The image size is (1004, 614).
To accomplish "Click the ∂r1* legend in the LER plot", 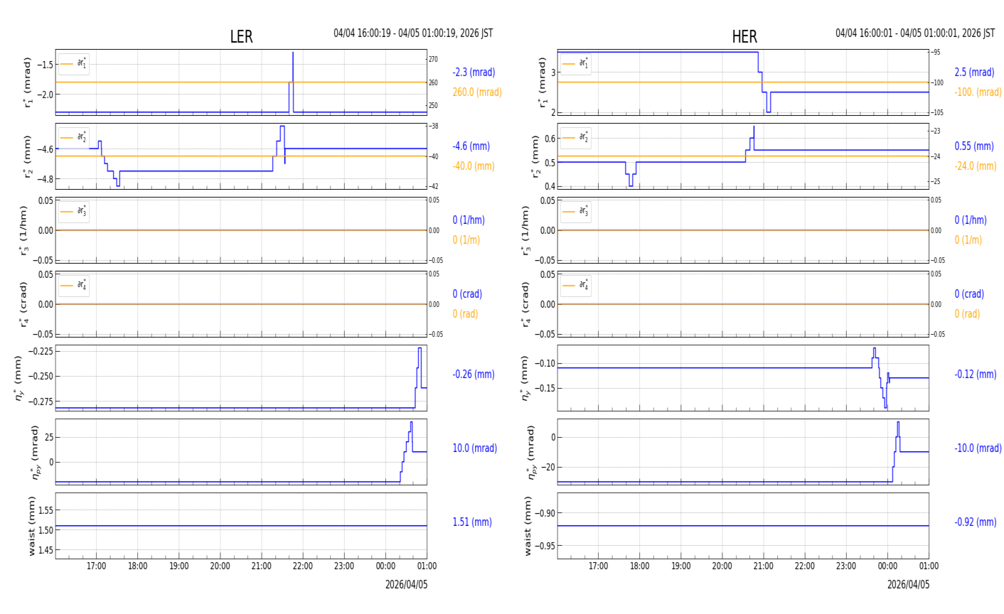I will pos(74,64).
